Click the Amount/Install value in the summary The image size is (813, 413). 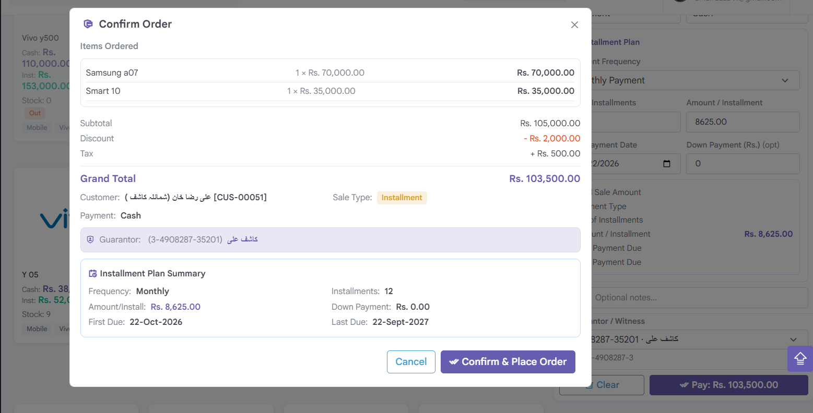[175, 307]
